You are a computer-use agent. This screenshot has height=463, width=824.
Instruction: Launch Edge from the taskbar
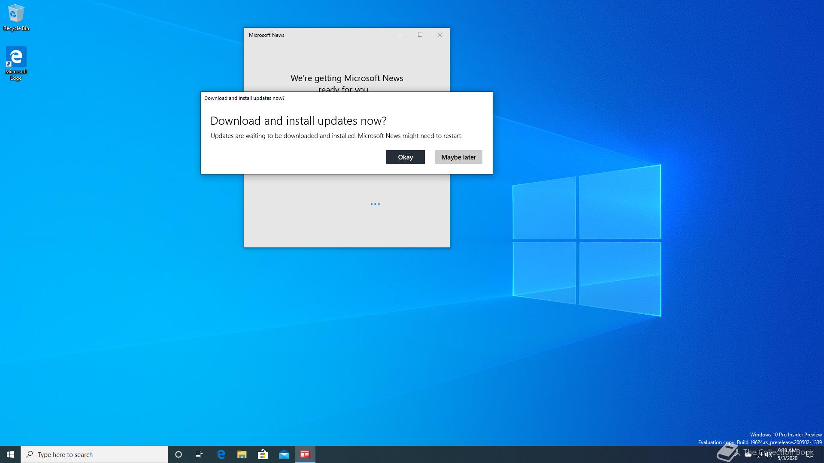point(221,454)
